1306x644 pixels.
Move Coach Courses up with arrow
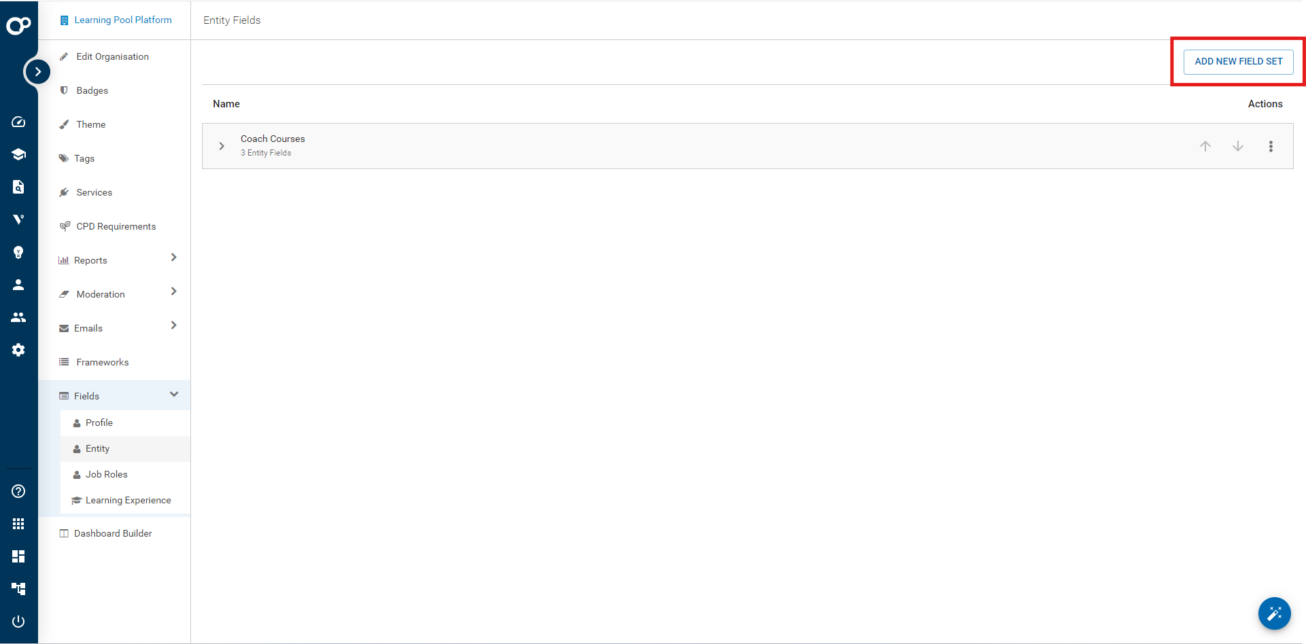(x=1205, y=146)
